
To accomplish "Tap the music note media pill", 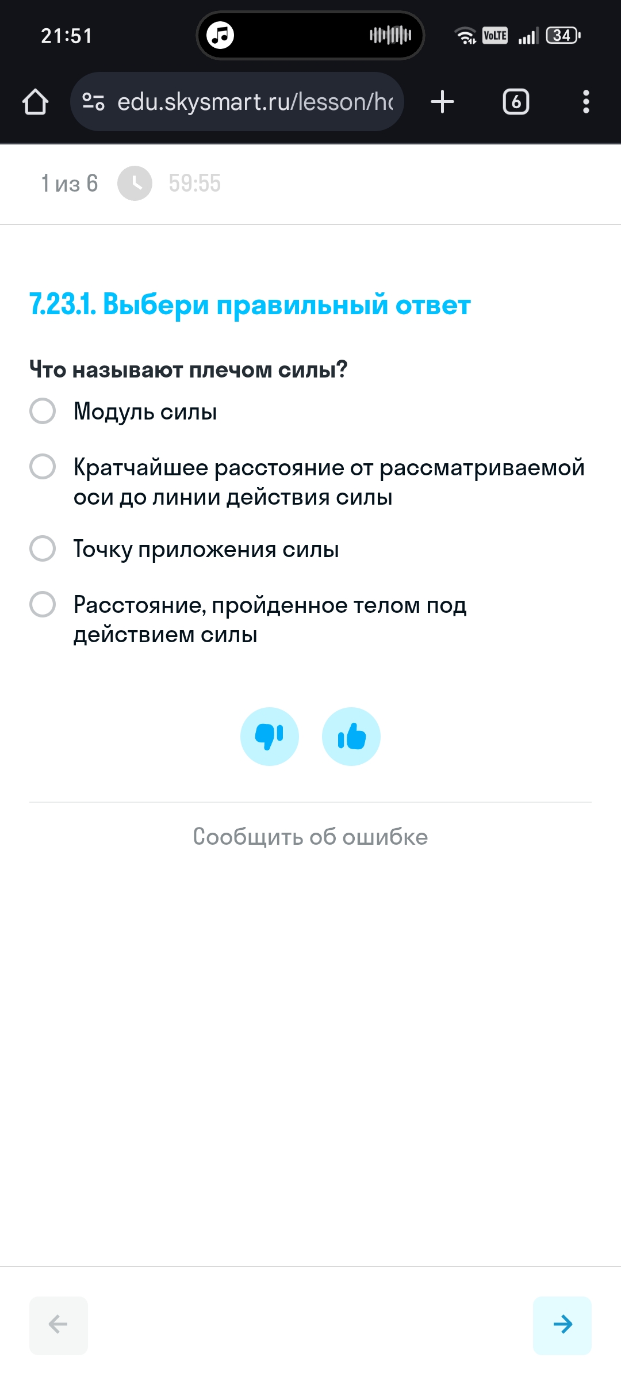I will pos(220,35).
